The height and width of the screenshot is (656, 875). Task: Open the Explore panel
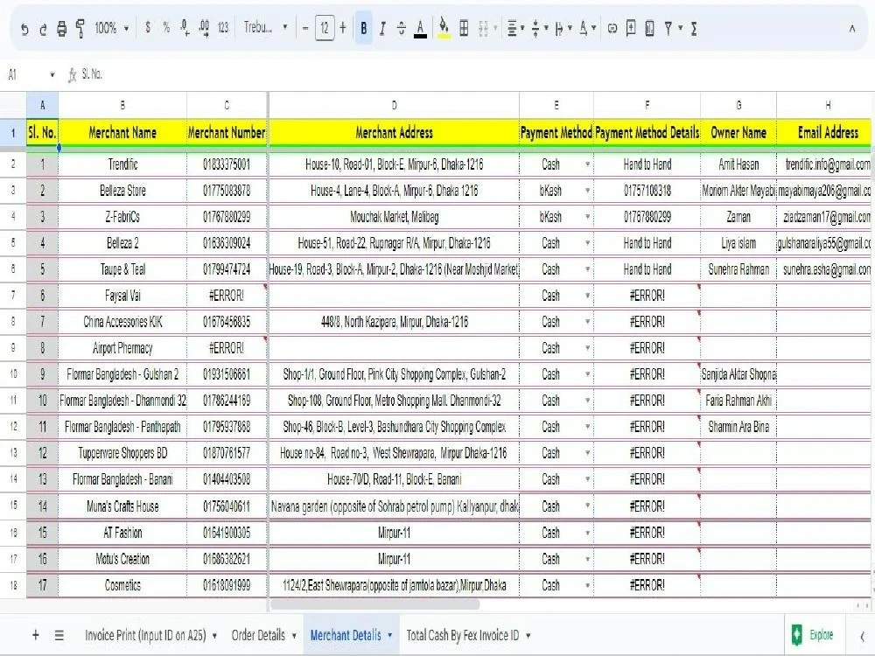click(x=813, y=635)
